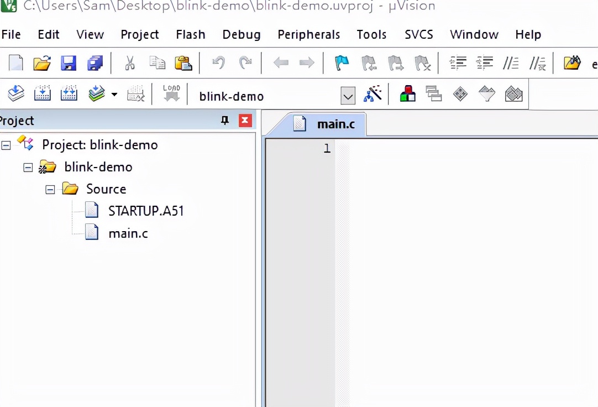Open the Debug menu
The width and height of the screenshot is (598, 407).
242,35
